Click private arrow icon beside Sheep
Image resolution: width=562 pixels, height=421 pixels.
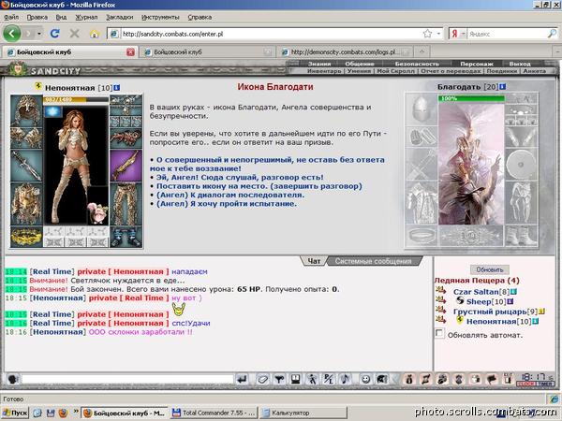click(440, 300)
